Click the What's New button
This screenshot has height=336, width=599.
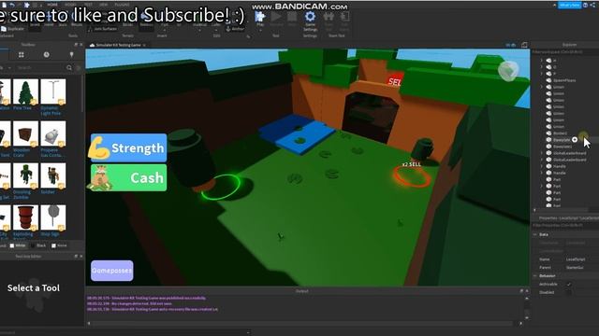[569, 5]
